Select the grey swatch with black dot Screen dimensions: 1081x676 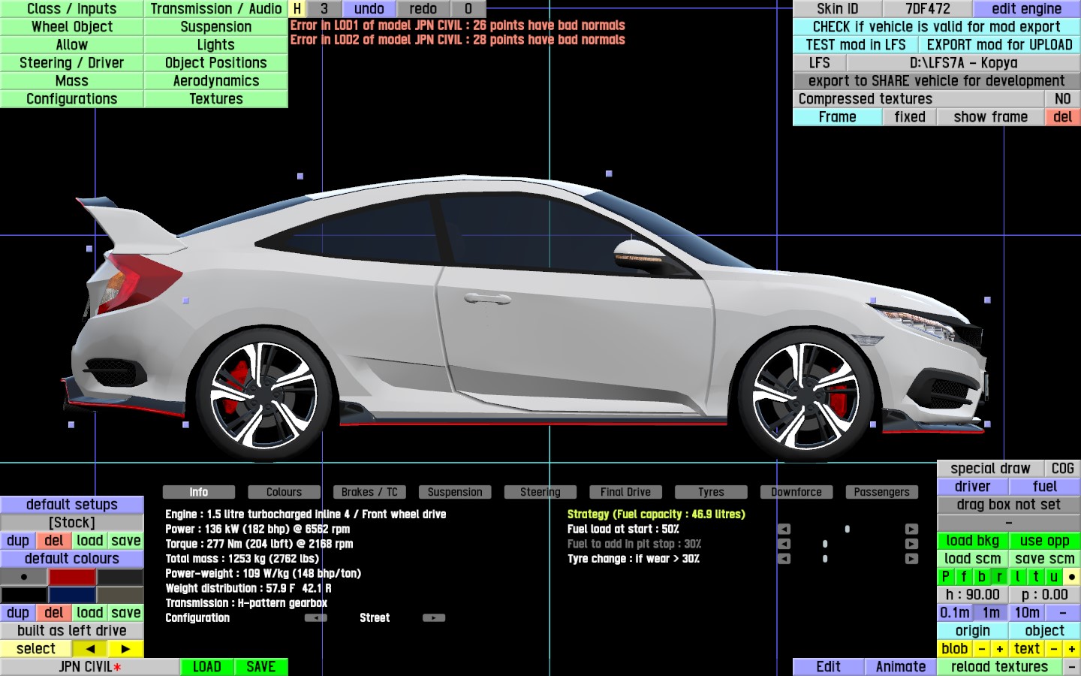tap(24, 577)
